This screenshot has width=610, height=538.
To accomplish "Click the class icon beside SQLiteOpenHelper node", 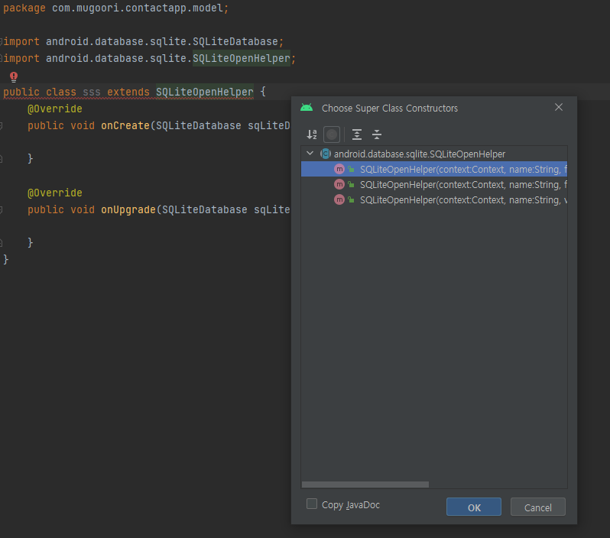I will click(x=325, y=154).
